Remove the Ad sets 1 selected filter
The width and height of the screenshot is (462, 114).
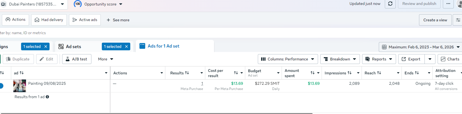[126, 47]
